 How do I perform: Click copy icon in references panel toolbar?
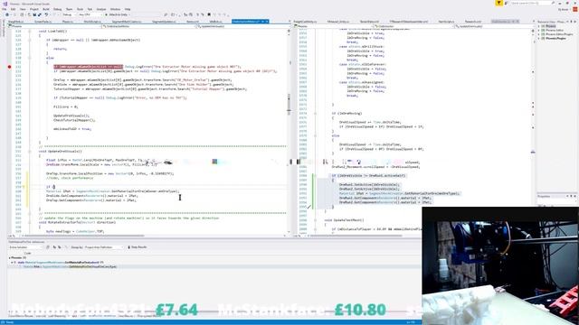point(48,247)
